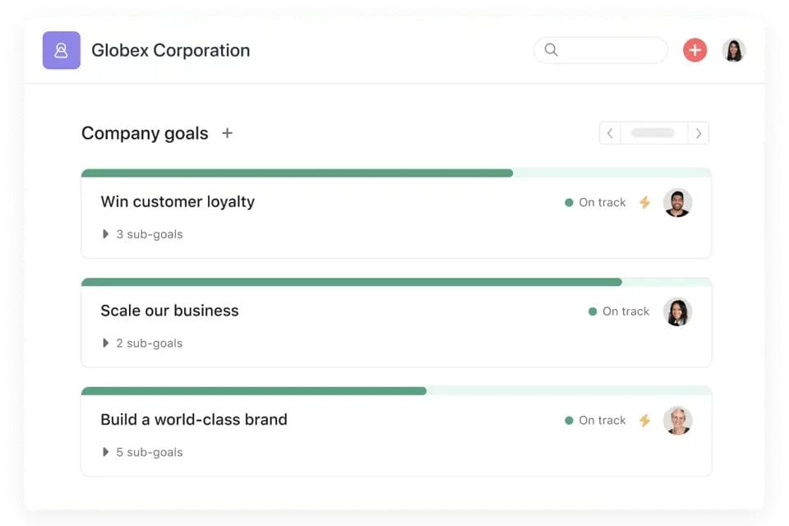The height and width of the screenshot is (526, 789).
Task: Click On track status for Win customer loyalty
Action: 595,202
